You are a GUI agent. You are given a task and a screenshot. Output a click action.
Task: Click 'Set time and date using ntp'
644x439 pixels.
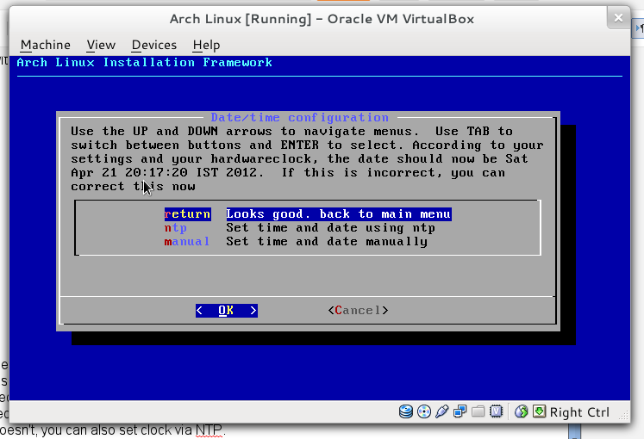click(x=331, y=228)
